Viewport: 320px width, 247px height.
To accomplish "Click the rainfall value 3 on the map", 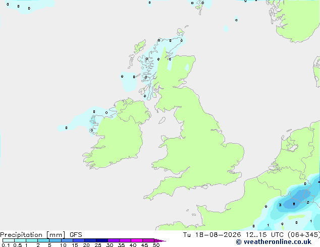I will pyautogui.click(x=280, y=205).
